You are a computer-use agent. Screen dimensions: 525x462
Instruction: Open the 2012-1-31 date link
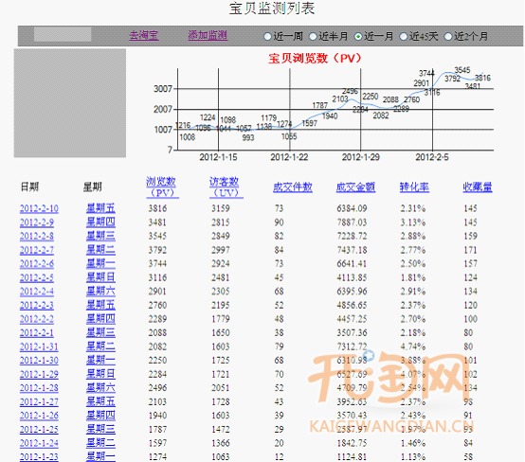coord(39,346)
